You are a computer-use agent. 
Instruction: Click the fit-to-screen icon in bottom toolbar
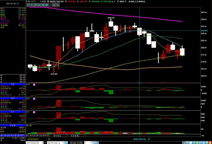click(204, 143)
